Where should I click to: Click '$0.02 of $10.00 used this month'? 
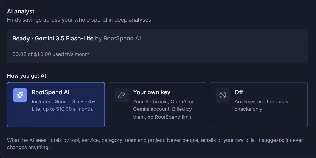[51, 54]
